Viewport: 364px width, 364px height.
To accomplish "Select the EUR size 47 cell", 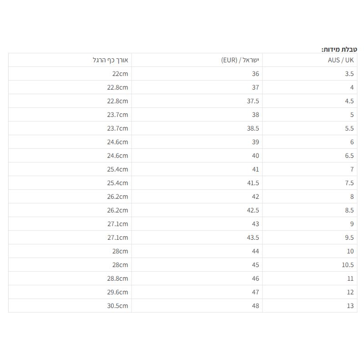I will [197, 292].
